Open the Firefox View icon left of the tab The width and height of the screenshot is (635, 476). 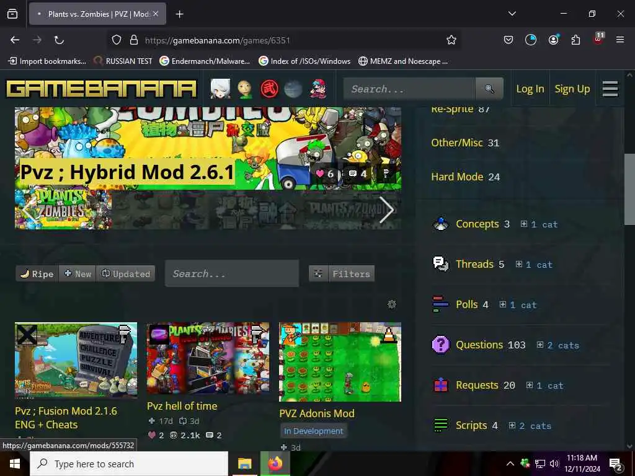click(x=12, y=14)
